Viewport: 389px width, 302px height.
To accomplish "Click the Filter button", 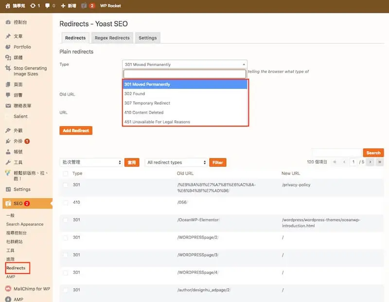I will pos(217,163).
